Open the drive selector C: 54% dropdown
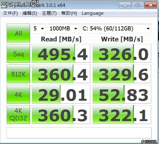The height and width of the screenshot is (144, 159). (x=116, y=29)
